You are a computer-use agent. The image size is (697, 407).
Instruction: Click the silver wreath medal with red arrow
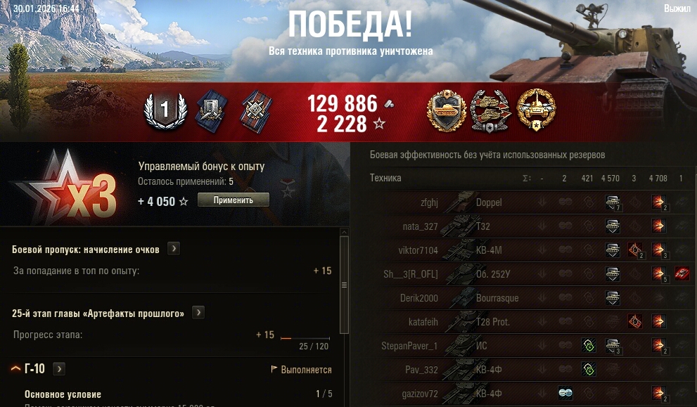click(491, 110)
